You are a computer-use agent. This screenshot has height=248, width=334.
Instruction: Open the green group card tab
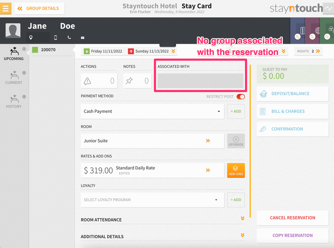(327, 31)
